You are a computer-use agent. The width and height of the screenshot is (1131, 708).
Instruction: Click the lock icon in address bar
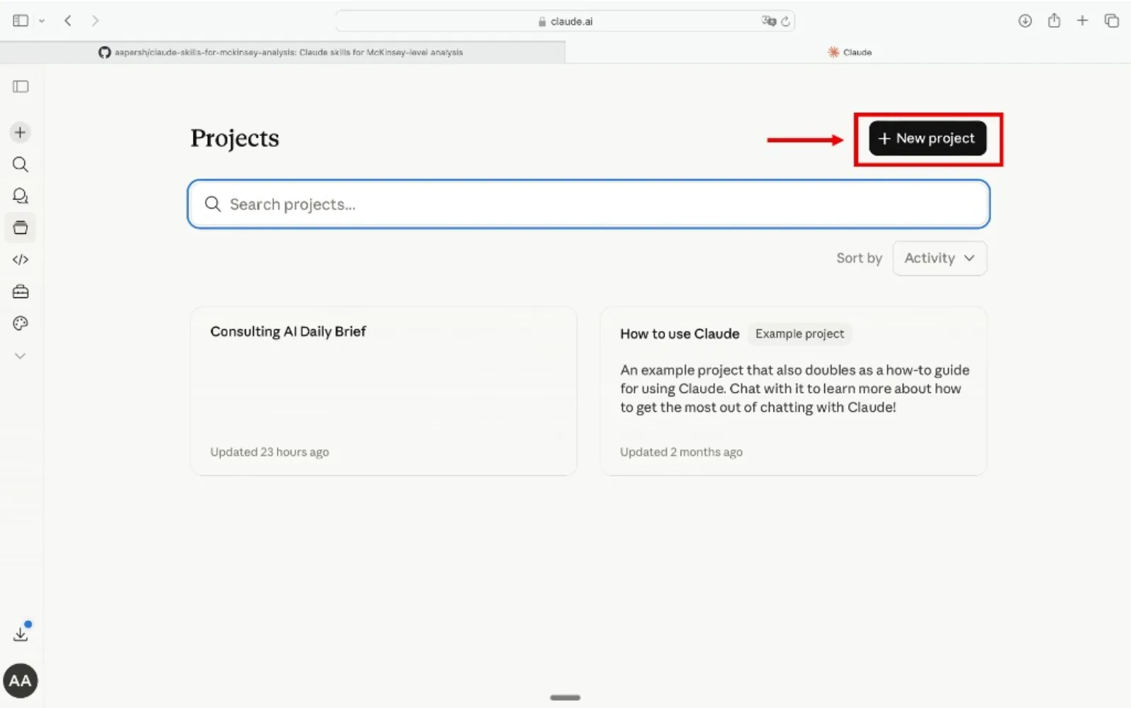click(542, 22)
